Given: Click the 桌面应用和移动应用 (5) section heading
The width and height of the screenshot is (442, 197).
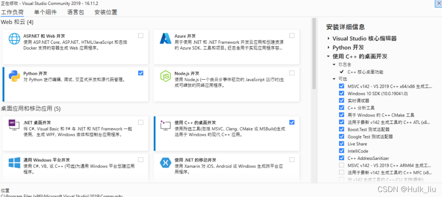Looking at the screenshot, I should (31, 108).
